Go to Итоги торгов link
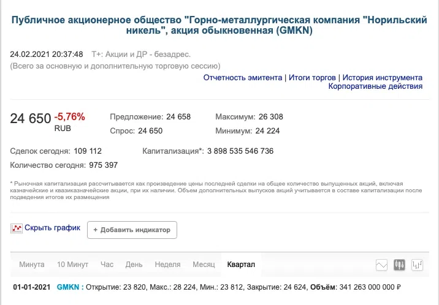The height and width of the screenshot is (305, 439). 313,78
